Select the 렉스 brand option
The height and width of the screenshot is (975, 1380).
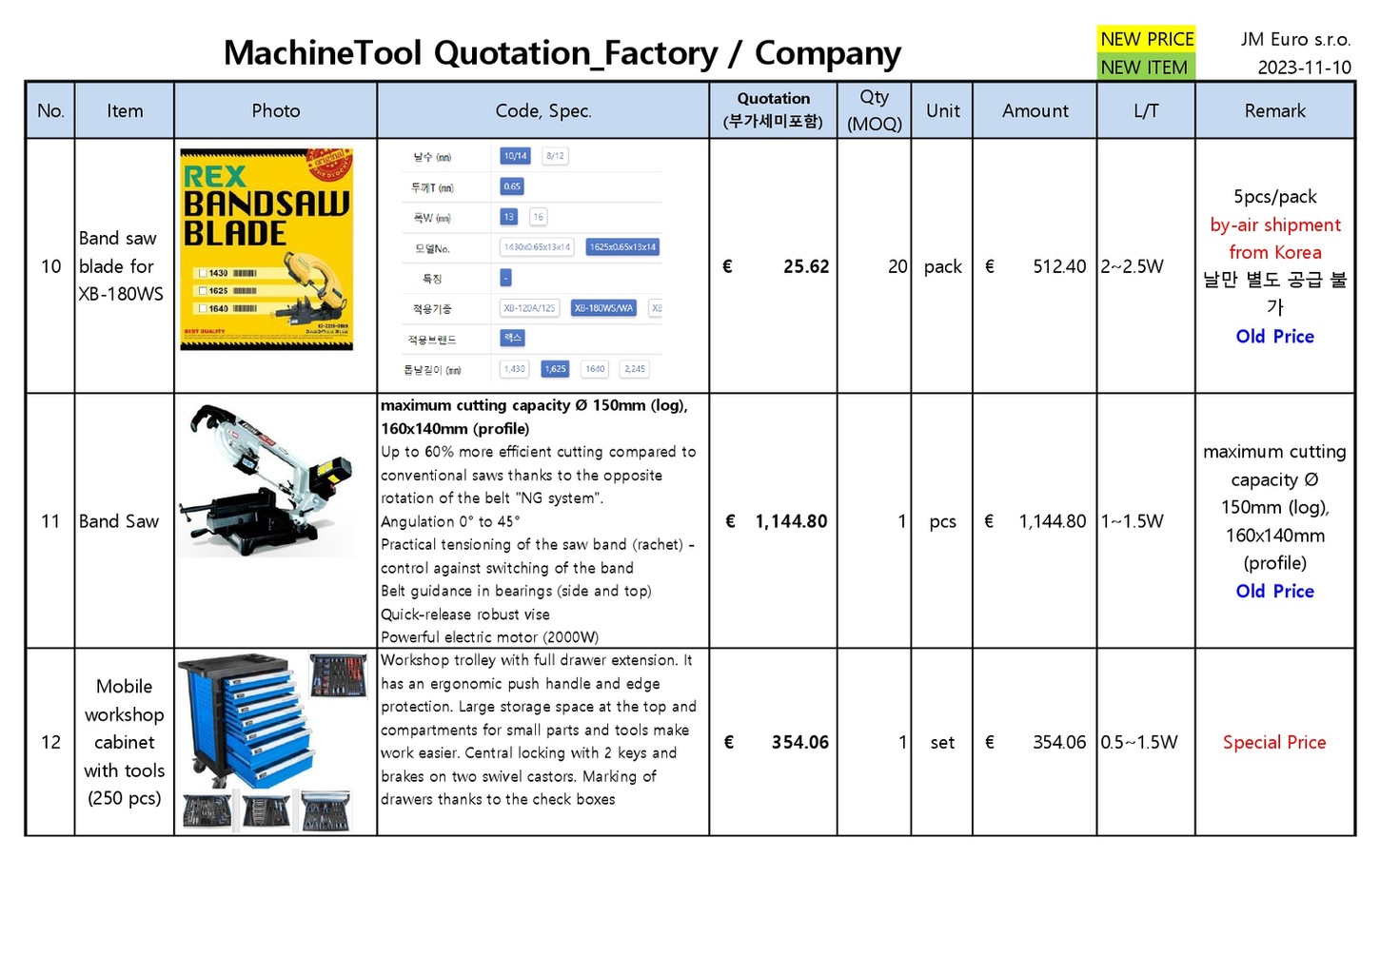(x=512, y=338)
